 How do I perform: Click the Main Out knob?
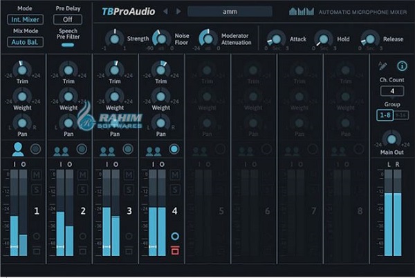[391, 139]
